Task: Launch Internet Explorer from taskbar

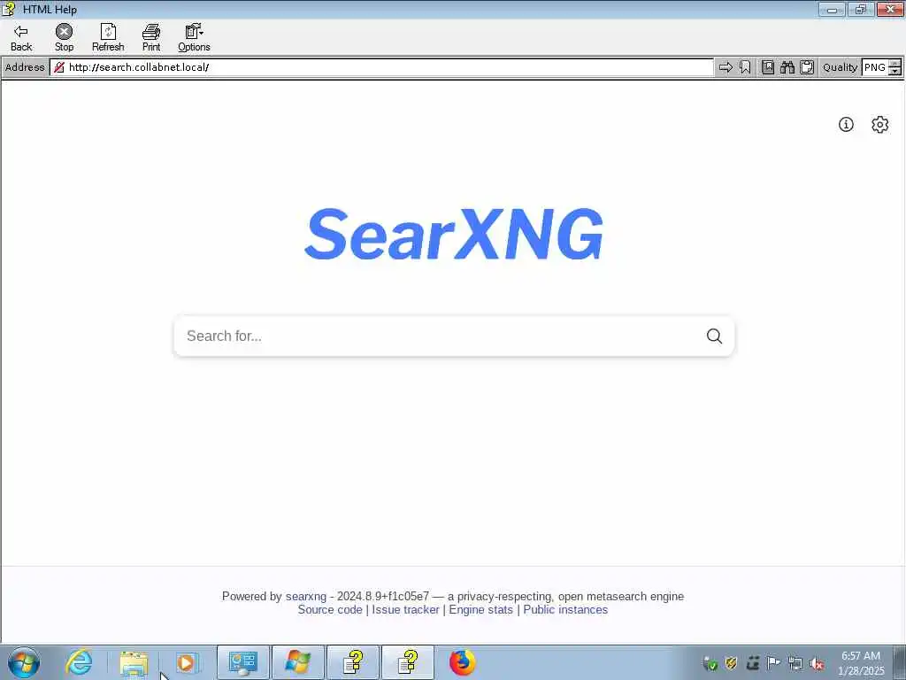Action: pos(79,662)
